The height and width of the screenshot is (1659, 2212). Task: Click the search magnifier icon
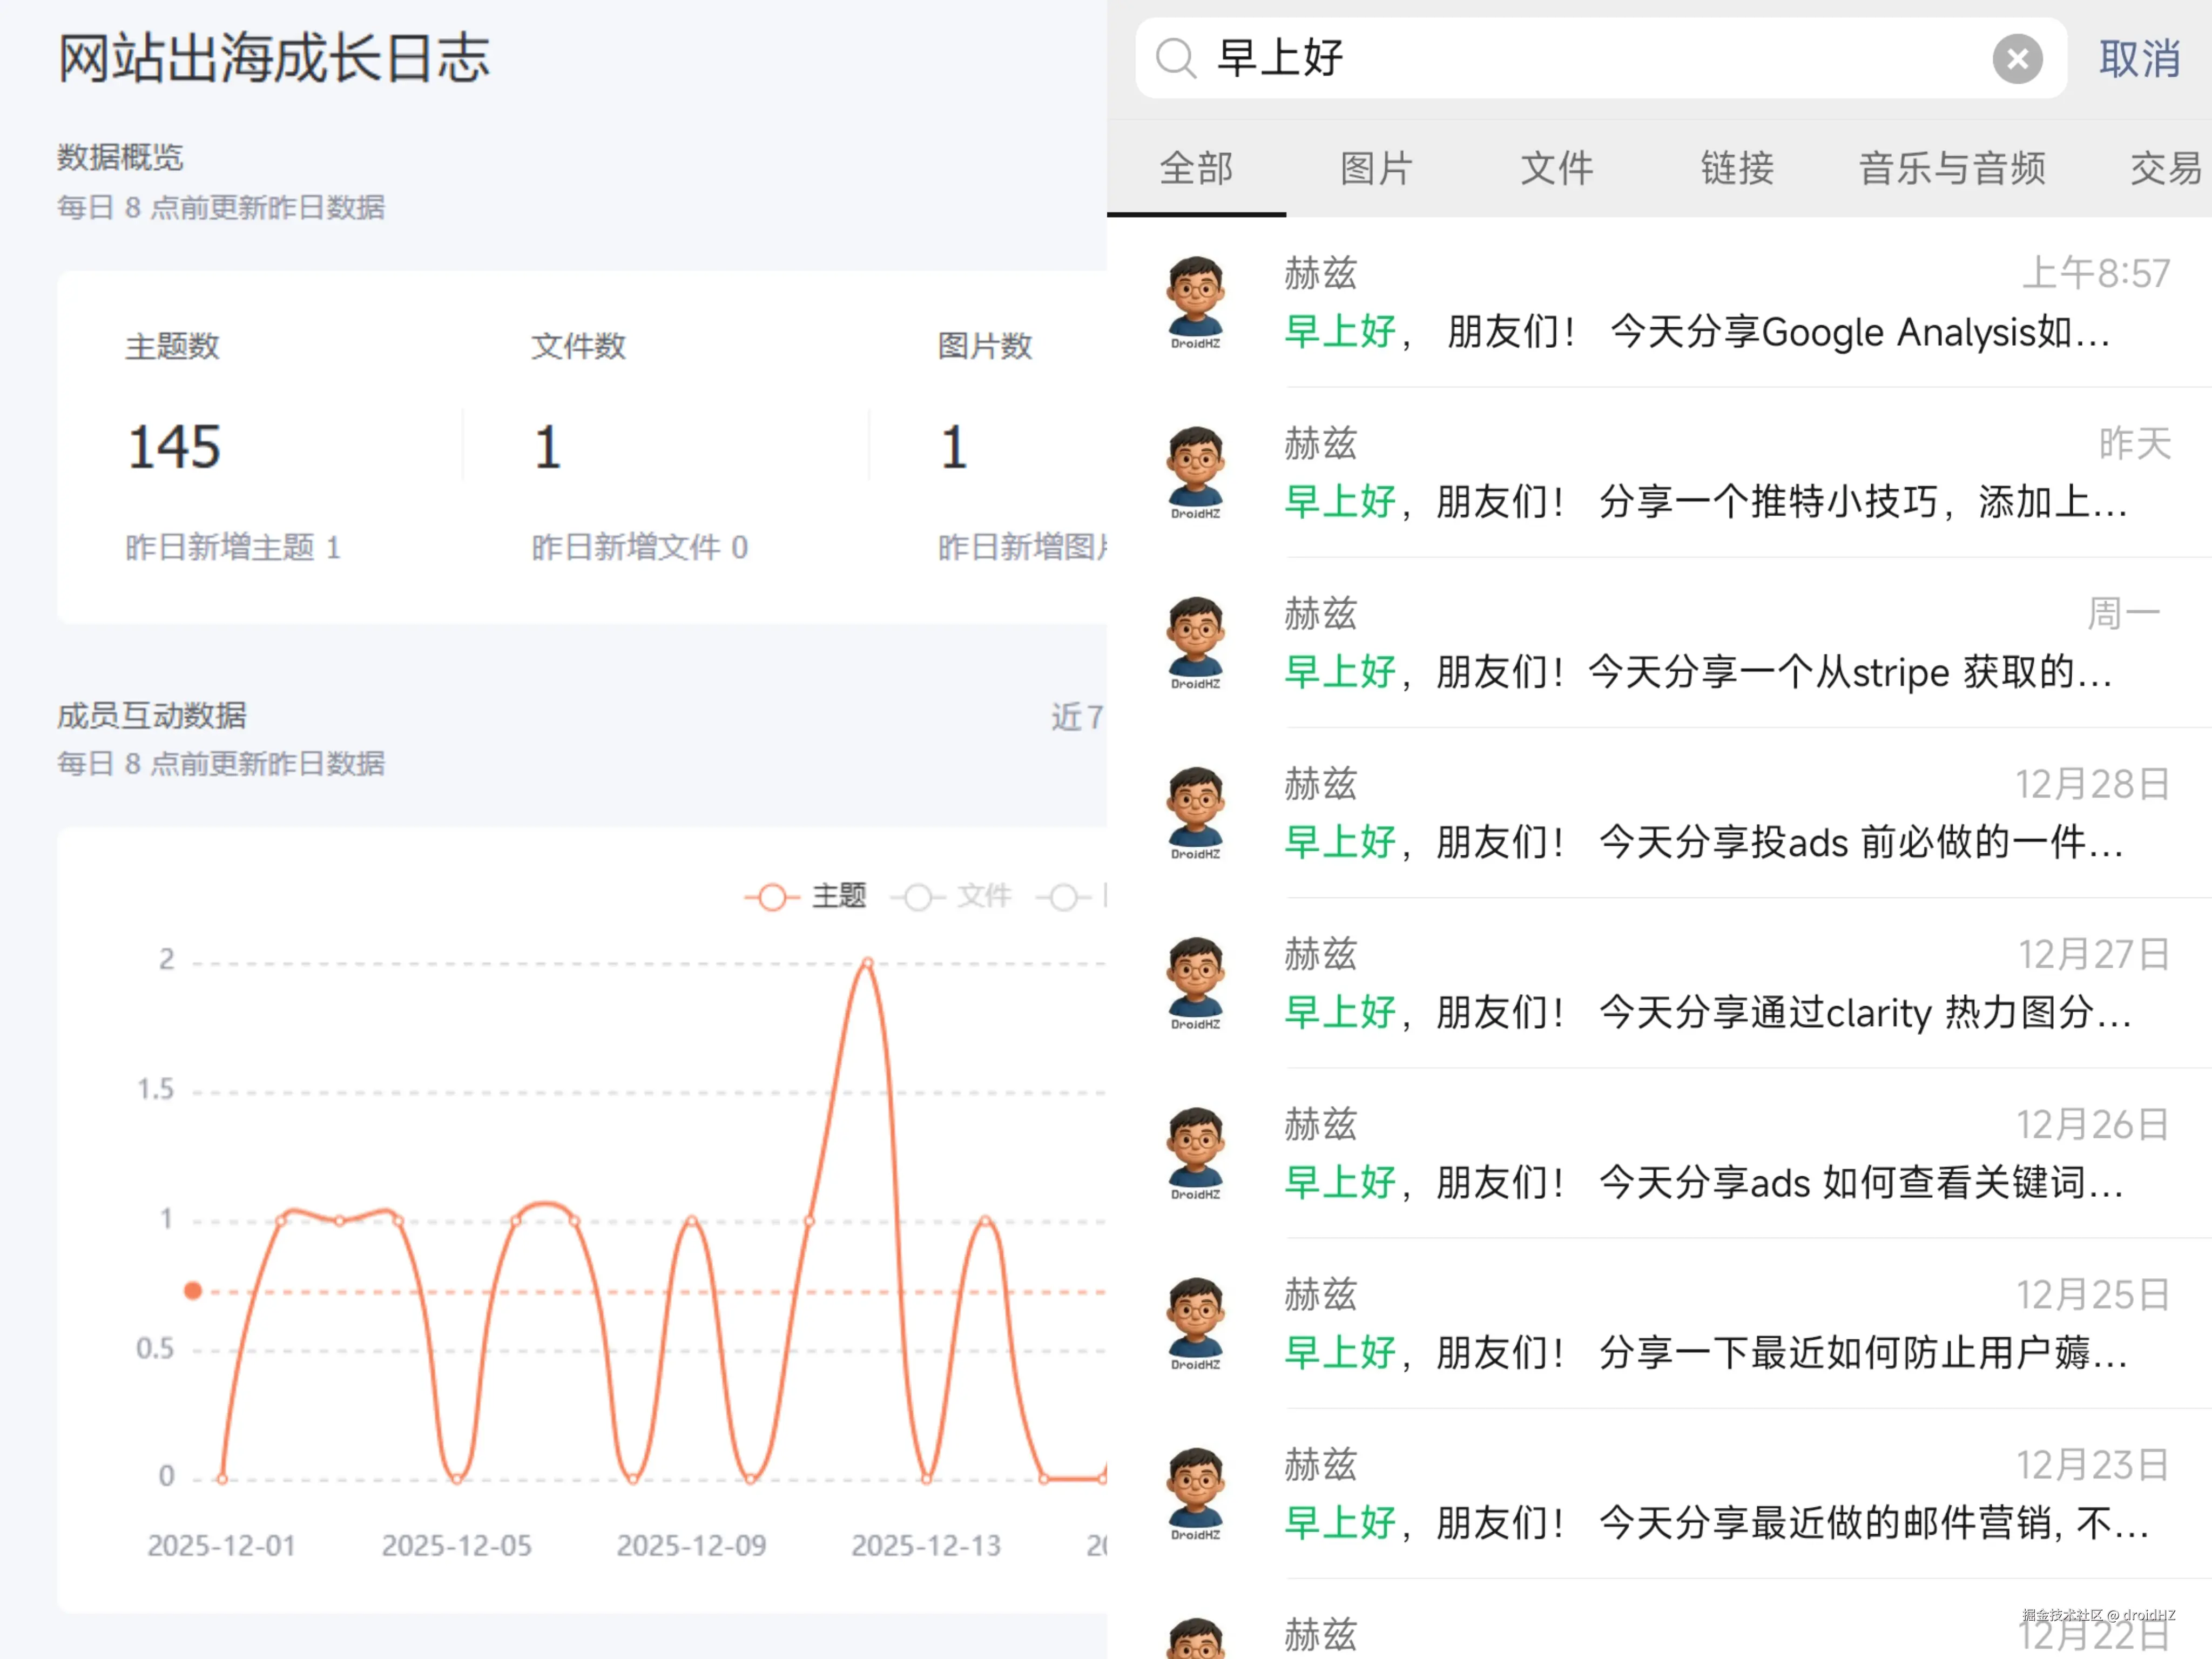(1175, 58)
